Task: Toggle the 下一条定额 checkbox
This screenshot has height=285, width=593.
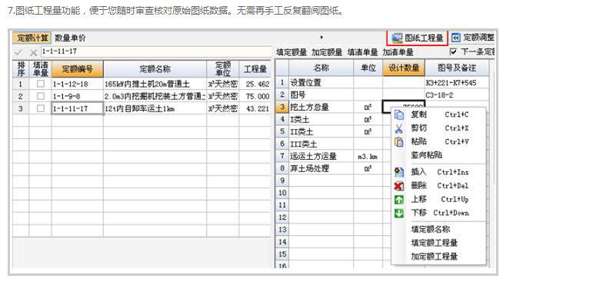Action: tap(454, 51)
